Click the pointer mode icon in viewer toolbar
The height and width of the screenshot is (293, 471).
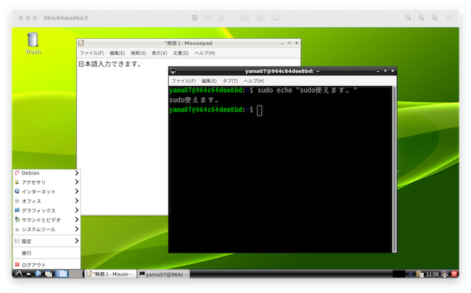(195, 18)
